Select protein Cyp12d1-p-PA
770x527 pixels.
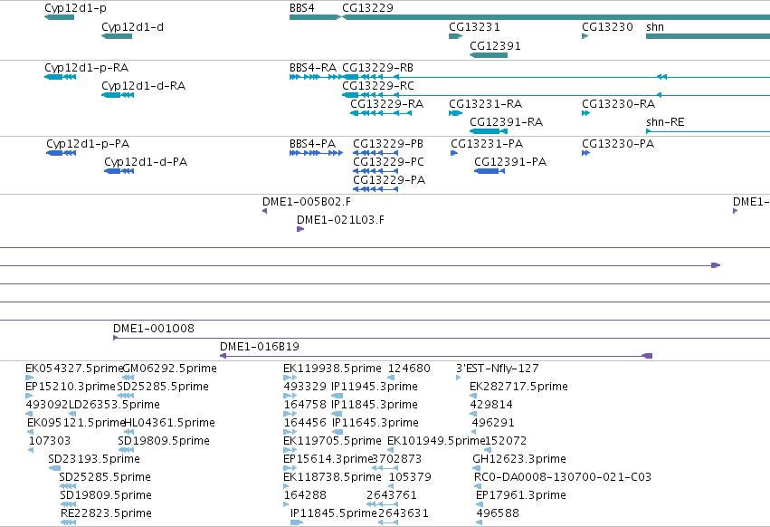[x=61, y=153]
